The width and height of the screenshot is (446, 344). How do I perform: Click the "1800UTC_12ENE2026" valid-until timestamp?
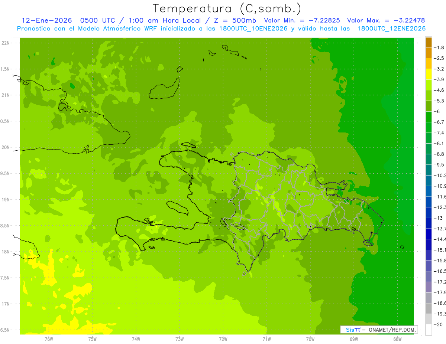point(391,29)
